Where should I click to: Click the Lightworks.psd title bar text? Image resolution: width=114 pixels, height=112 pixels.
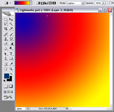46,10
